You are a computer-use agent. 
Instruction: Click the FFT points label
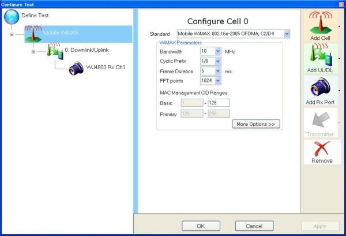pyautogui.click(x=171, y=81)
